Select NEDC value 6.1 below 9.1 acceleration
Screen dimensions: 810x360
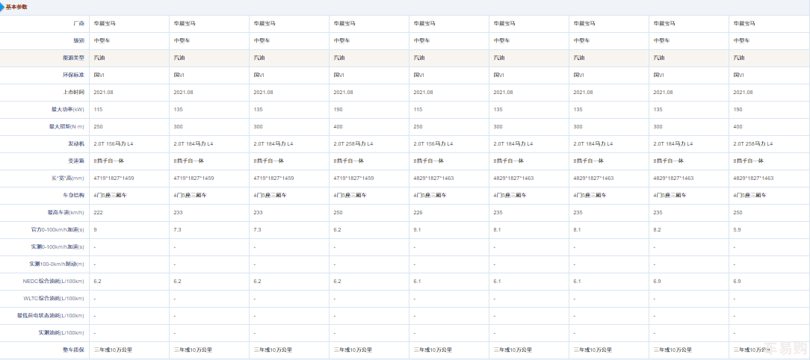coord(418,281)
